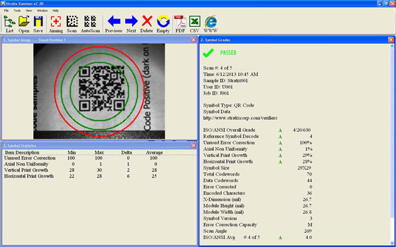Close the Symbol Image panel
This screenshot has width=396, height=247.
click(x=193, y=40)
